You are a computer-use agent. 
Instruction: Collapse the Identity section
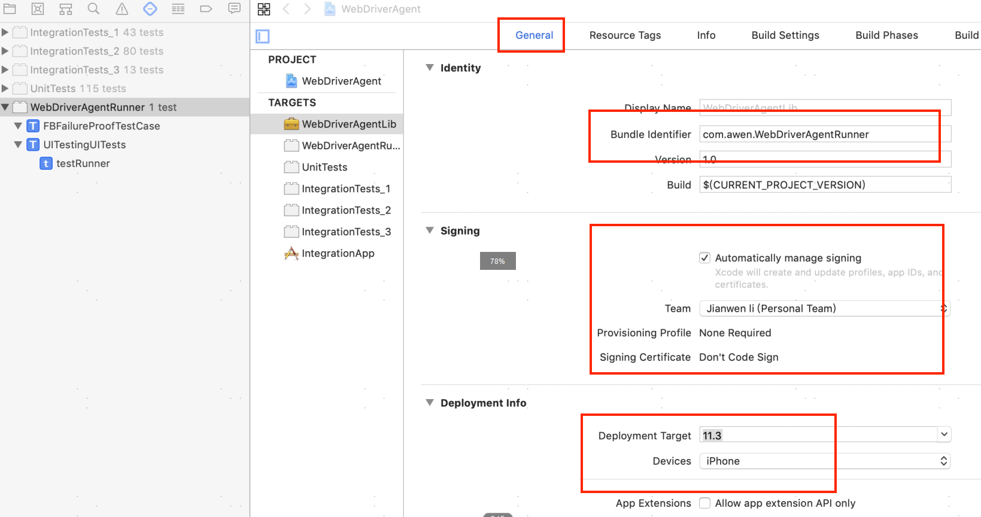pos(429,68)
